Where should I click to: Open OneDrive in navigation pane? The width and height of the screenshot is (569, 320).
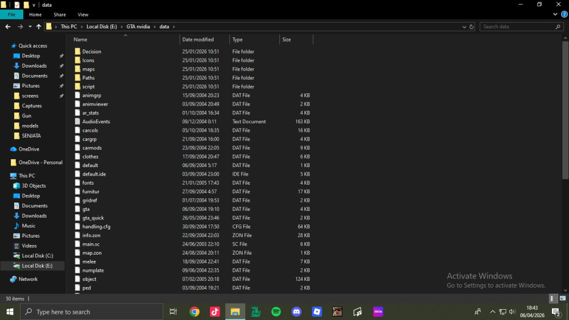tap(28, 149)
